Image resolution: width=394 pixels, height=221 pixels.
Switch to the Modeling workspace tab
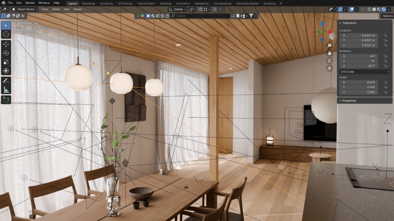point(89,3)
